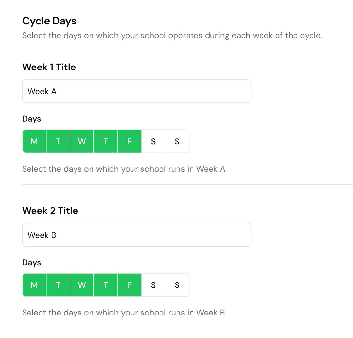Click the Cycle Days heading
Screen dimensions: 353x338
click(x=49, y=21)
